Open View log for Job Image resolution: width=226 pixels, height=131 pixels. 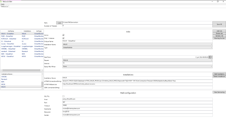tap(219, 38)
